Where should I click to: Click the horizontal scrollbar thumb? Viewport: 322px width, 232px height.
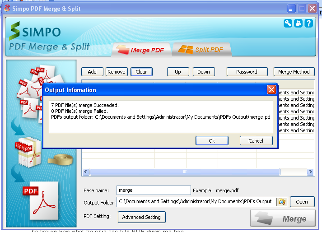[x=185, y=172]
